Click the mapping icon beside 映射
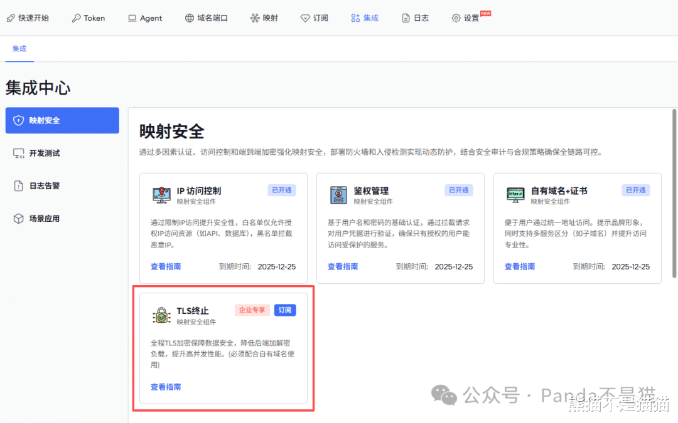This screenshot has width=678, height=423. [x=255, y=18]
